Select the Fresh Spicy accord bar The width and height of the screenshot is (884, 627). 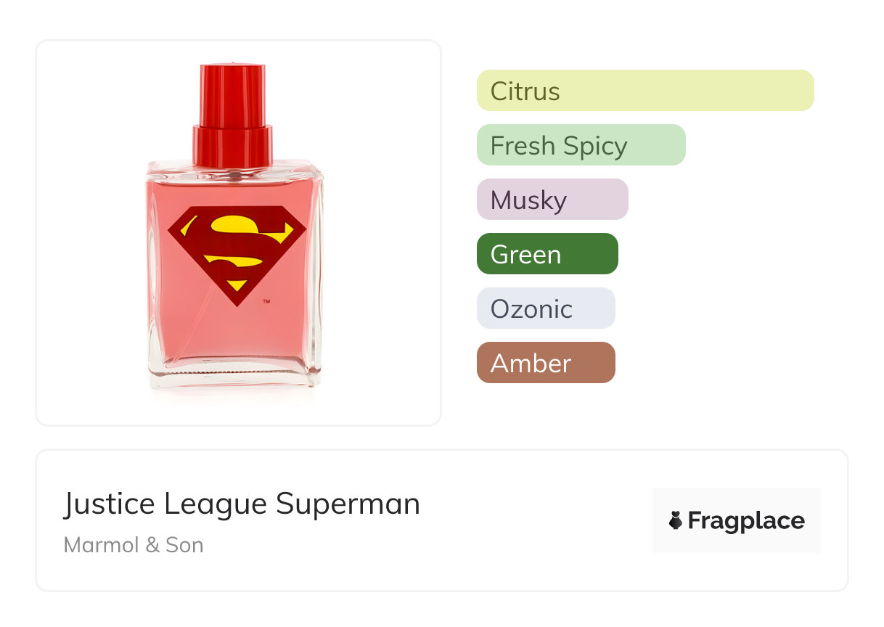(x=581, y=145)
